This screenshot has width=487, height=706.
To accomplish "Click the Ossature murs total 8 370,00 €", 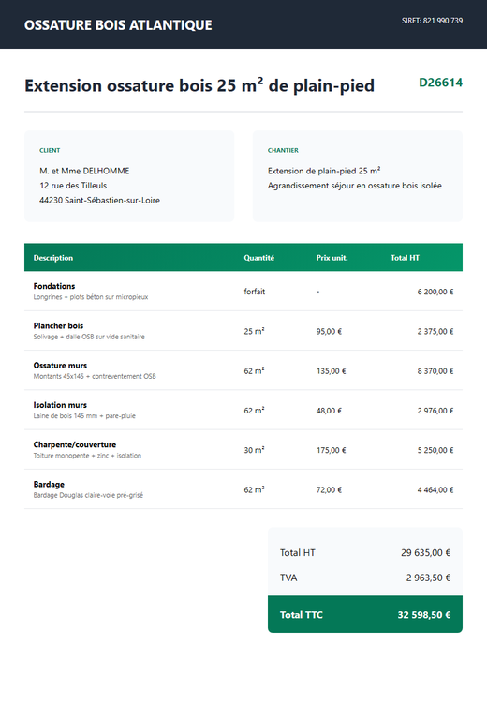I will (435, 371).
